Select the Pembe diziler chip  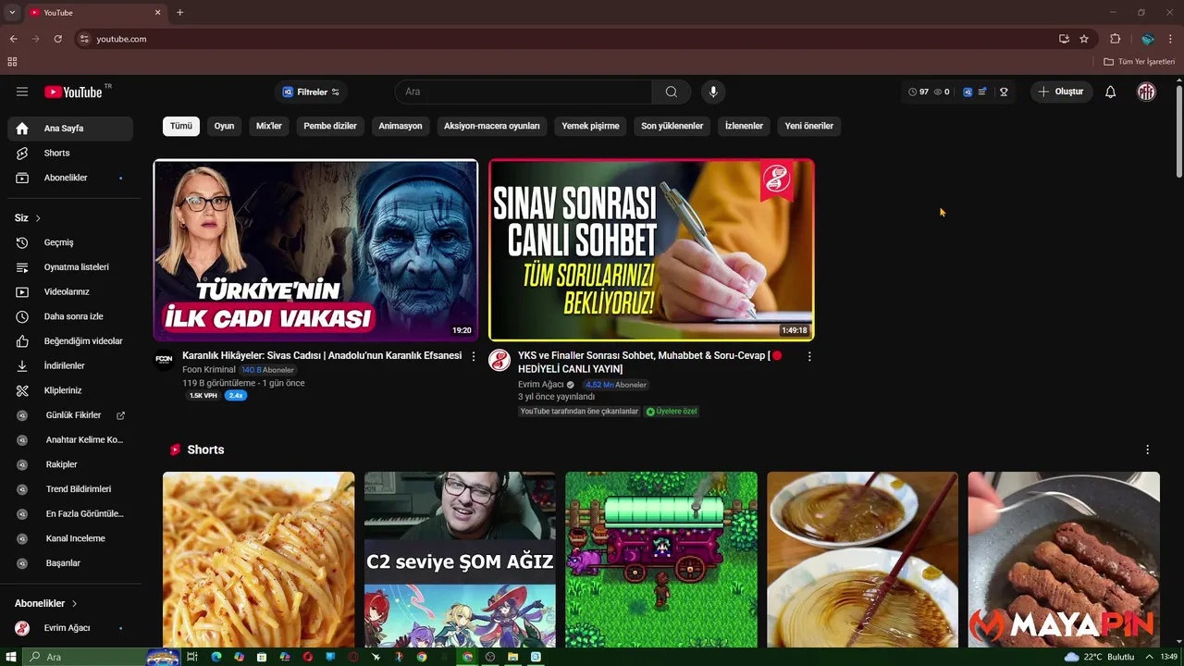pyautogui.click(x=330, y=126)
